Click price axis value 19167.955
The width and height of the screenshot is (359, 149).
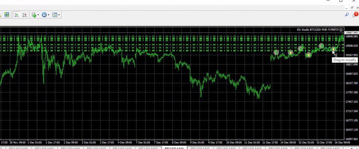click(x=352, y=55)
